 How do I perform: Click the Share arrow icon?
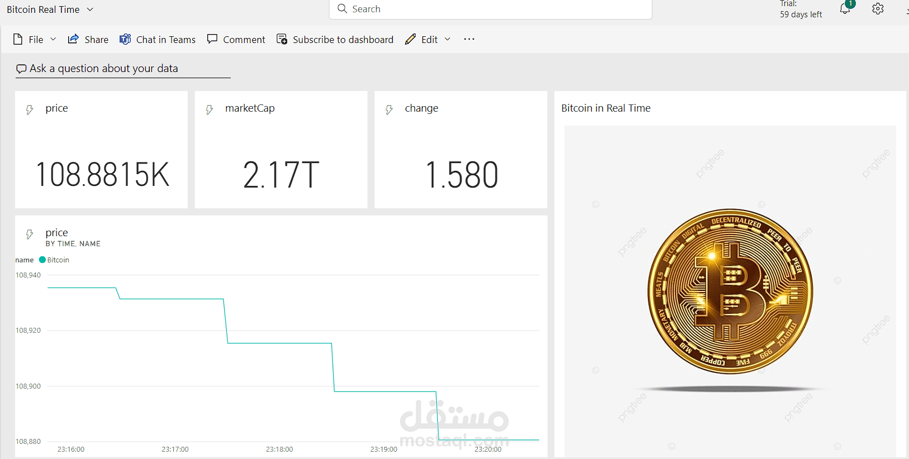coord(73,39)
